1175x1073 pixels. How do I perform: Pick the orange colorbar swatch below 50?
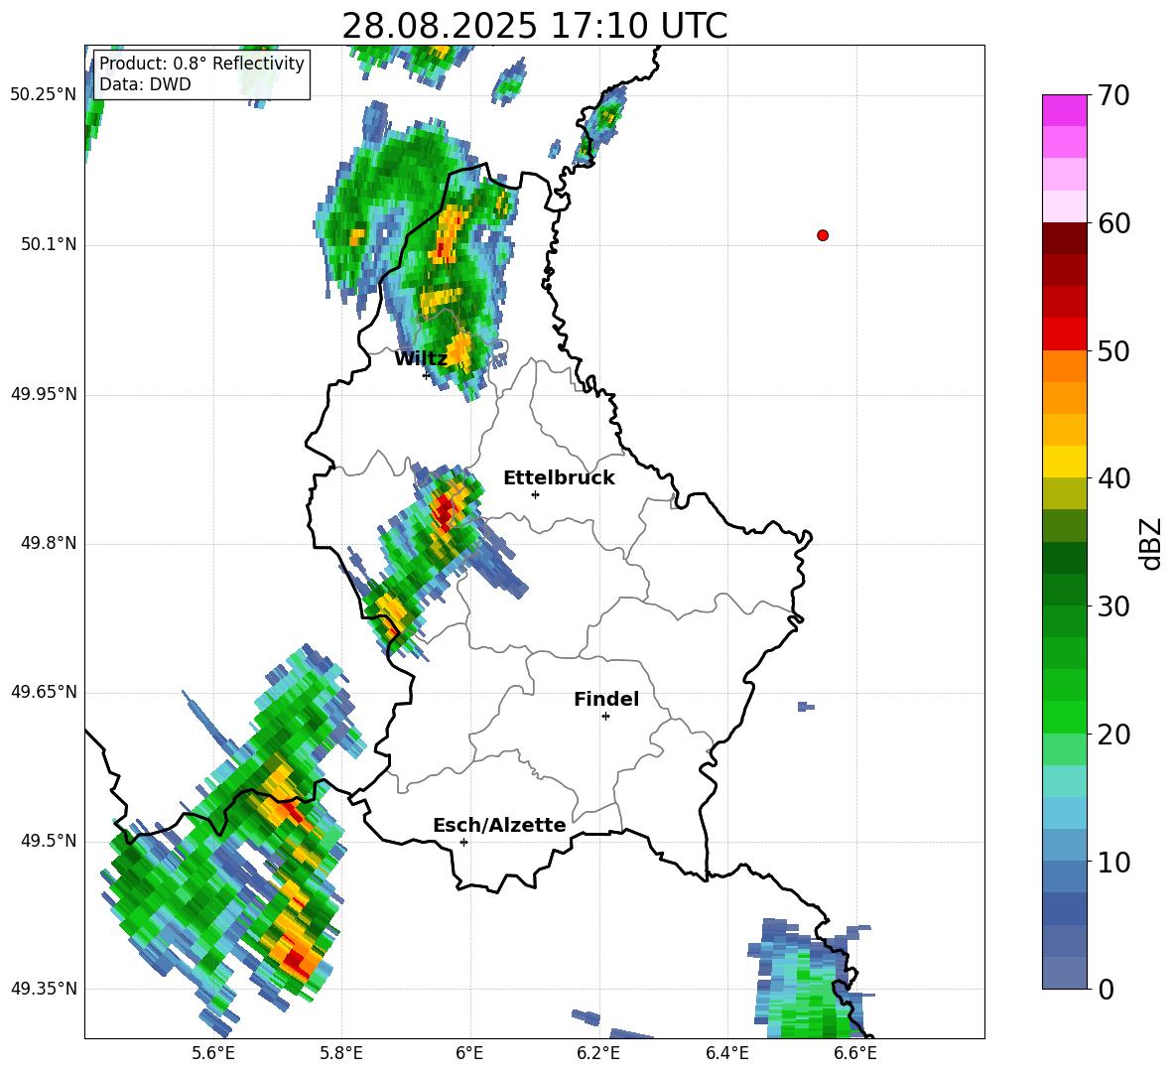coord(1064,365)
